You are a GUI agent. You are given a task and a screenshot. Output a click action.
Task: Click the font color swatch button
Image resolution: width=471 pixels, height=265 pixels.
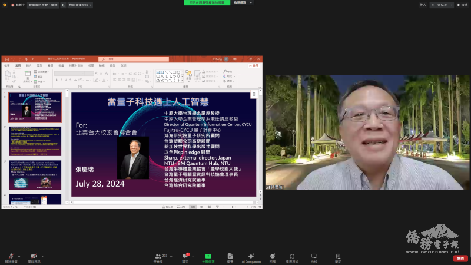click(104, 80)
